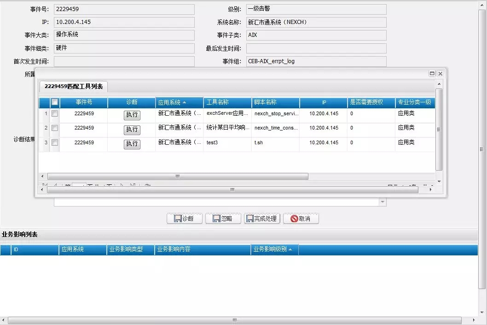
Task: Sort by 应用系统 column header in popup
Action: (179, 102)
